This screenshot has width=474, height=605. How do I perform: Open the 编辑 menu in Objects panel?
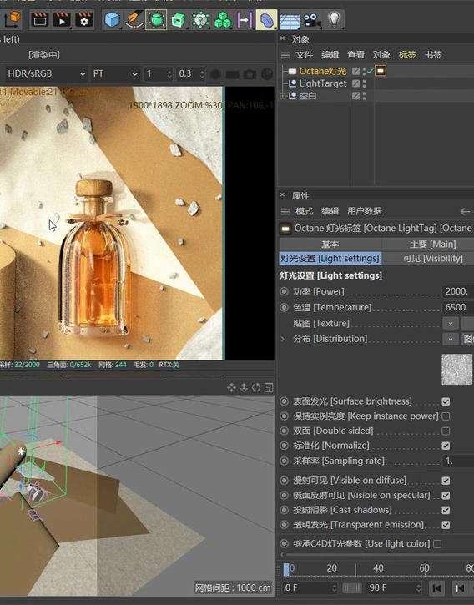[x=330, y=55]
